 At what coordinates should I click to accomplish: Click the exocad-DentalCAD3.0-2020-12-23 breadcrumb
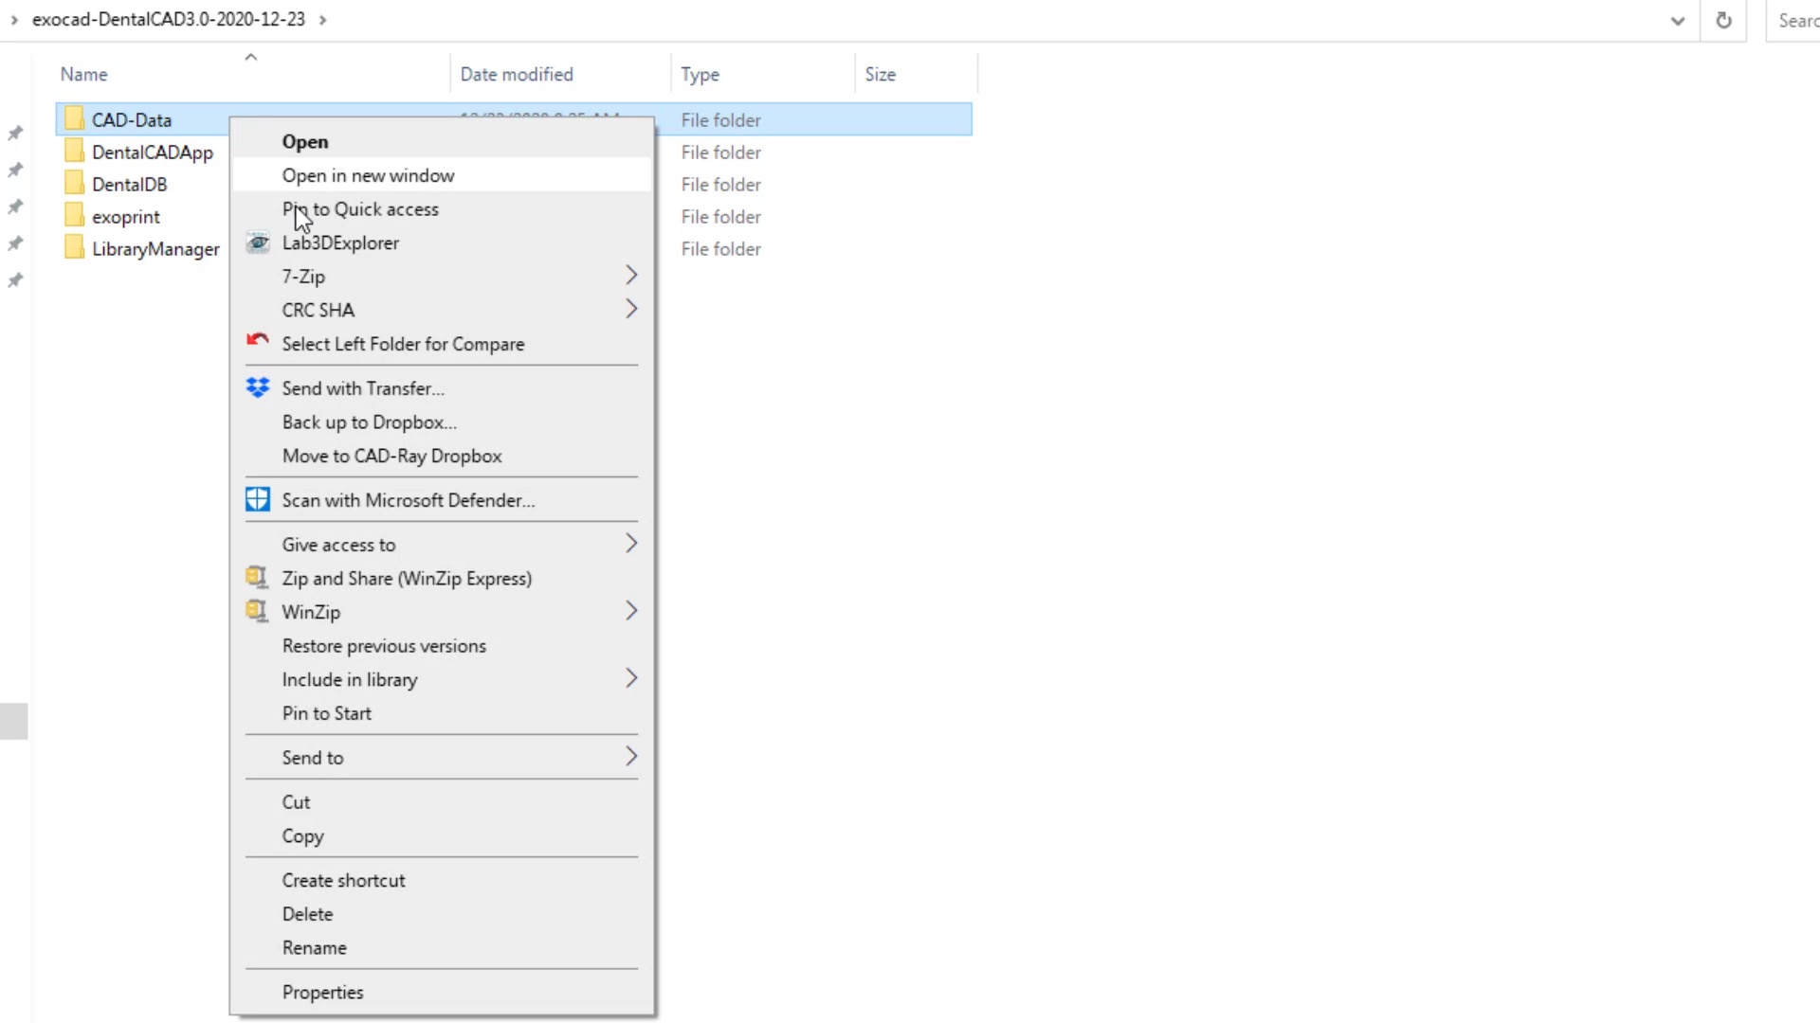point(169,20)
